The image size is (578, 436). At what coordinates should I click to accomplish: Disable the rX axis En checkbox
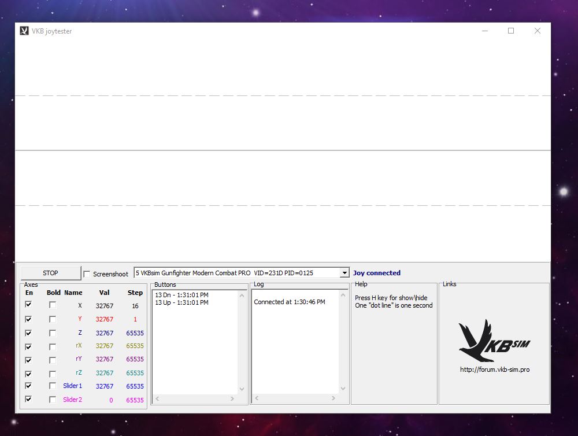pyautogui.click(x=28, y=347)
